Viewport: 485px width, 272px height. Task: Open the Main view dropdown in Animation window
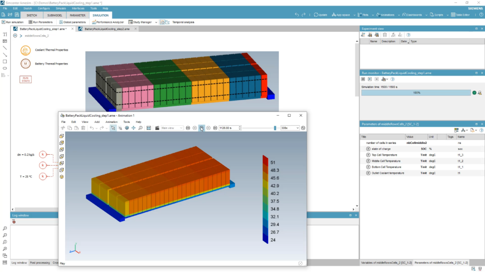click(x=181, y=128)
